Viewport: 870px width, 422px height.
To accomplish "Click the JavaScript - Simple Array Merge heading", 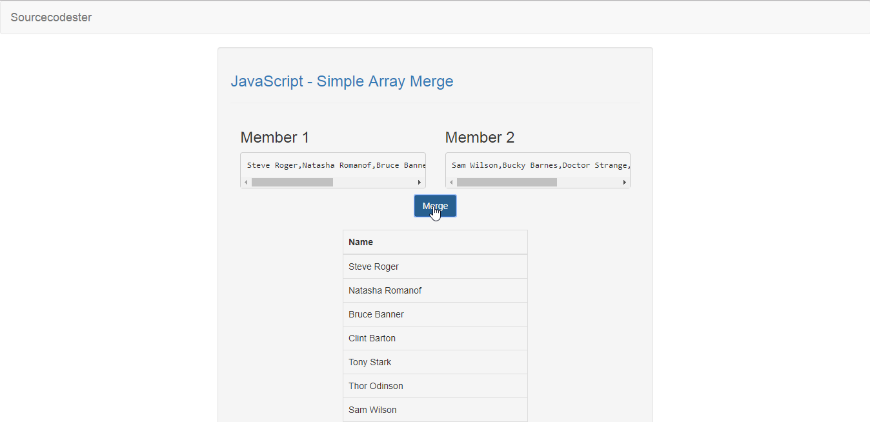I will coord(342,81).
